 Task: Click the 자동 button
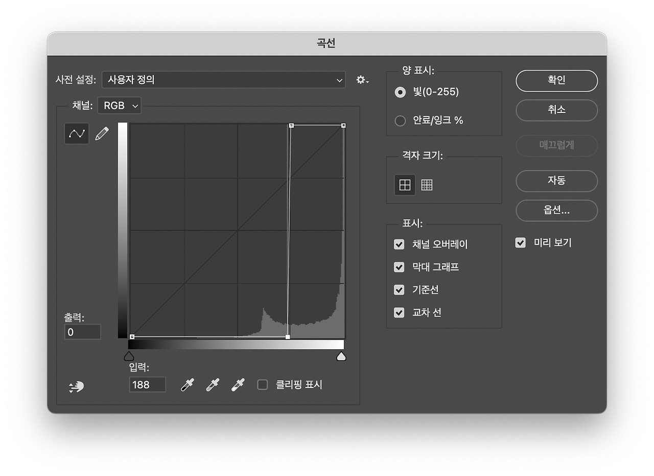tap(556, 181)
